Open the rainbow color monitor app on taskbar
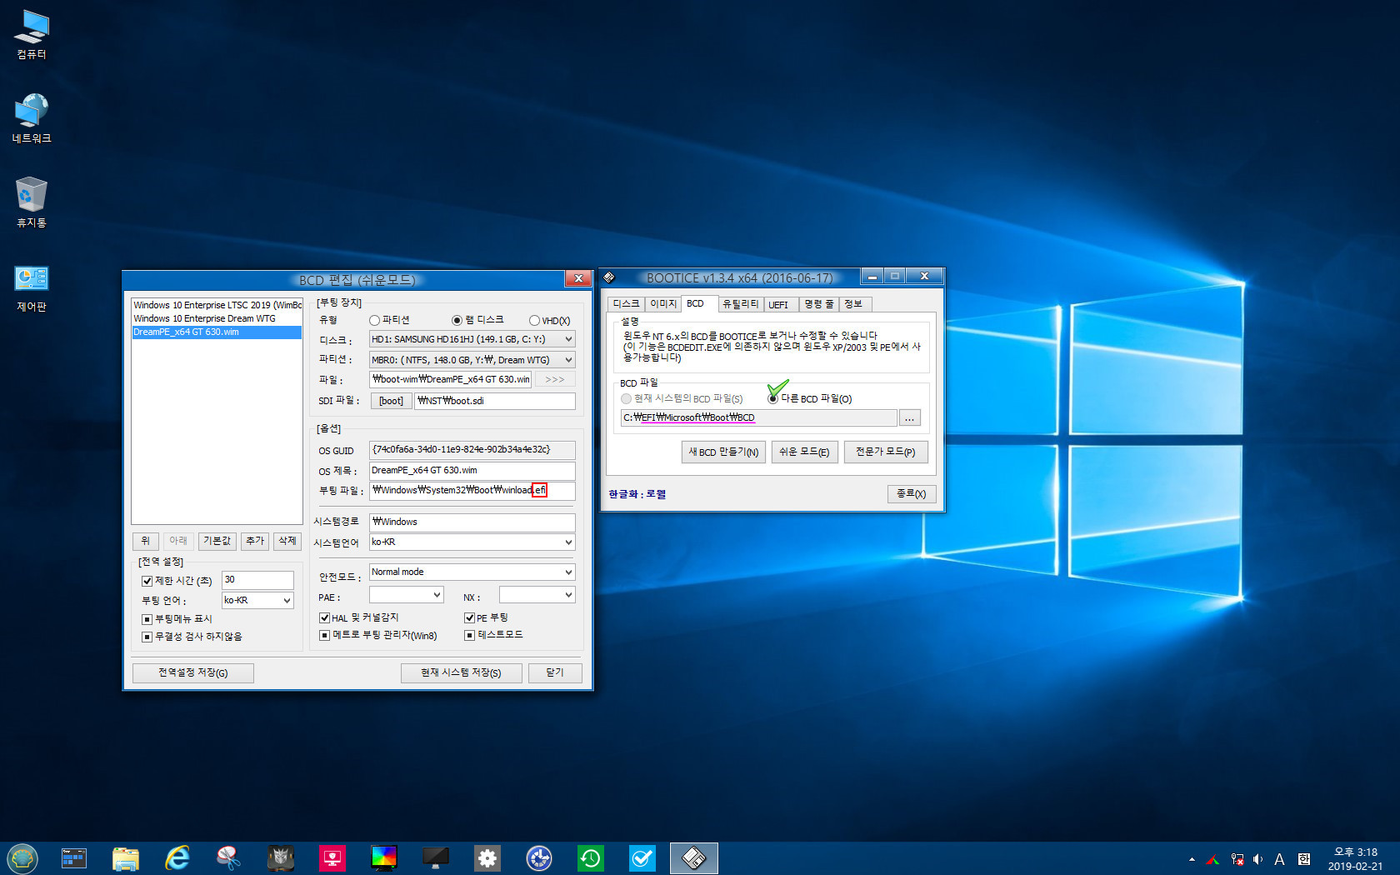The image size is (1400, 875). click(384, 858)
